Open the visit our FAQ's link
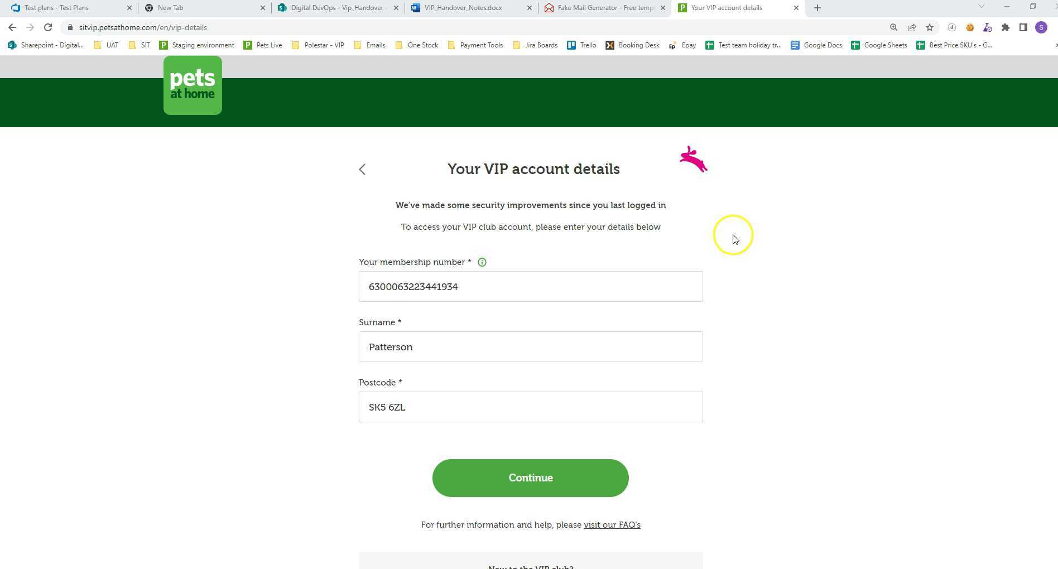The image size is (1058, 569). pos(612,524)
